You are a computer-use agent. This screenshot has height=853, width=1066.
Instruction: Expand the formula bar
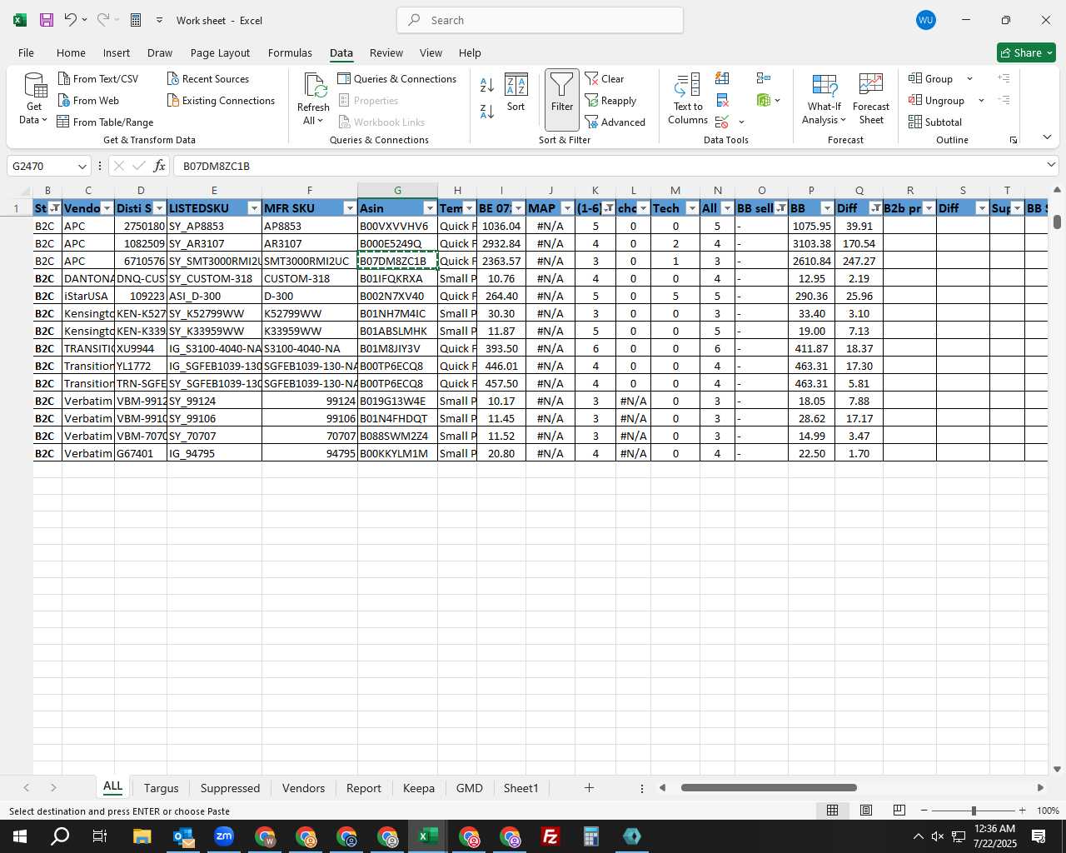pos(1051,165)
